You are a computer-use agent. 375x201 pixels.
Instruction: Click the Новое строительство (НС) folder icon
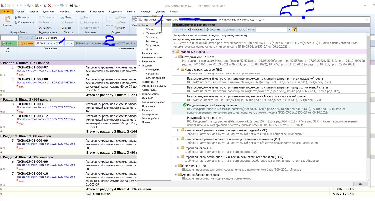click(x=182, y=69)
